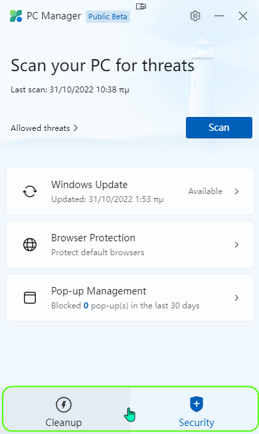The height and width of the screenshot is (434, 259).
Task: Expand Pop-up Management using the right chevron
Action: pyautogui.click(x=236, y=298)
